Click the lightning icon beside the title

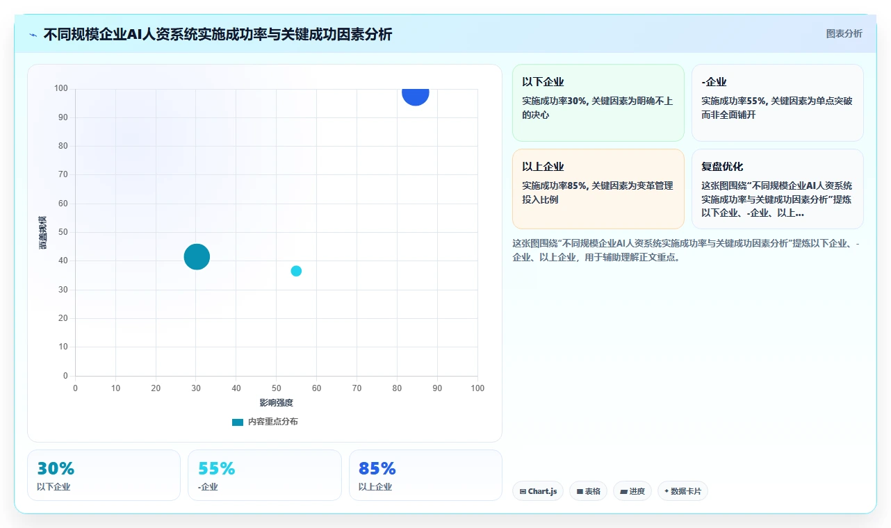[x=33, y=34]
